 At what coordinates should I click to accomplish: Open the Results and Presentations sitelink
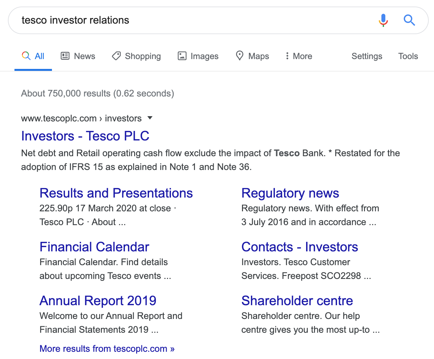pyautogui.click(x=116, y=193)
